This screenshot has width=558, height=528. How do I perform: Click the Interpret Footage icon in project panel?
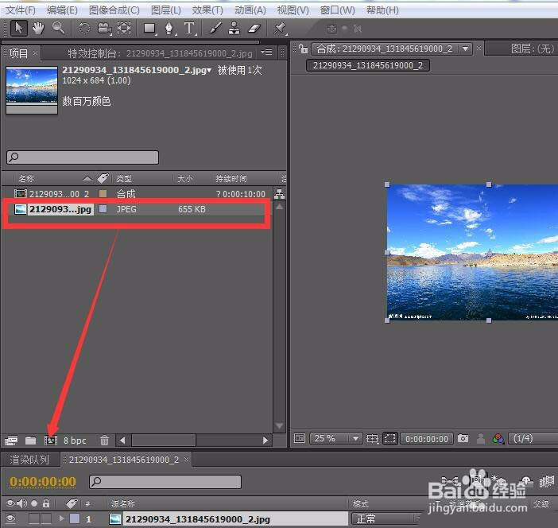(11, 441)
